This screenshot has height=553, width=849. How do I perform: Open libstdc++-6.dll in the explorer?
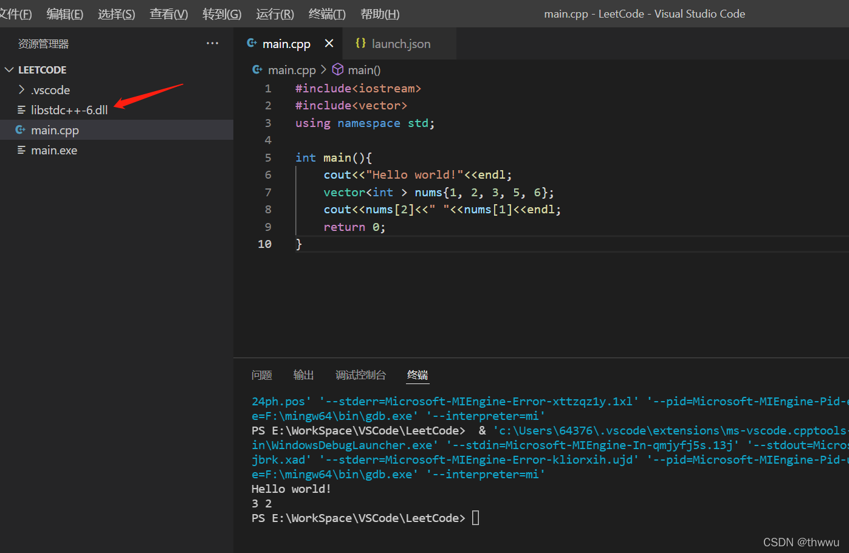point(69,110)
